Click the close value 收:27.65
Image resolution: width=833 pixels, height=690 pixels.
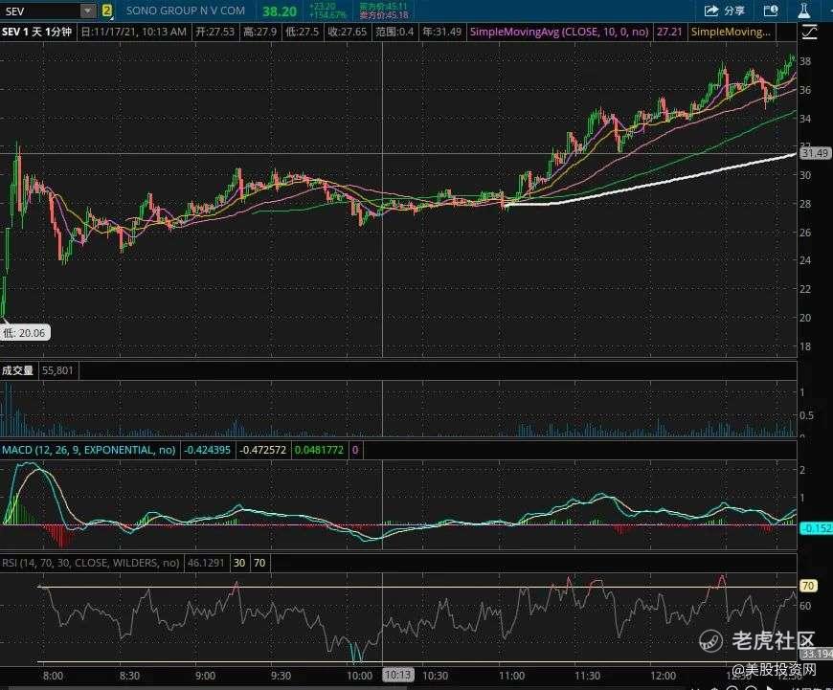click(347, 32)
